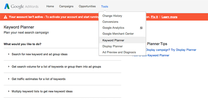This screenshot has width=208, height=112.
Task: Click the 'Plan your next search campaign' subtitle
Action: pyautogui.click(x=26, y=32)
